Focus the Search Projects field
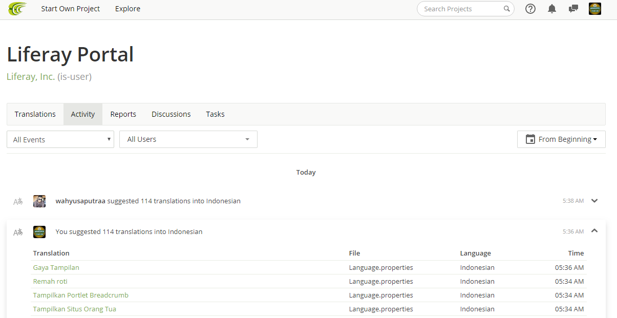Viewport: 617px width, 318px height. (x=465, y=9)
